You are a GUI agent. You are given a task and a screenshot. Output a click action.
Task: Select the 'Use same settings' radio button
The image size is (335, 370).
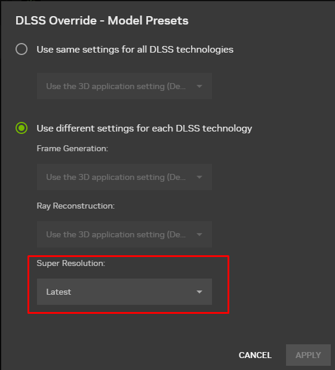(21, 49)
